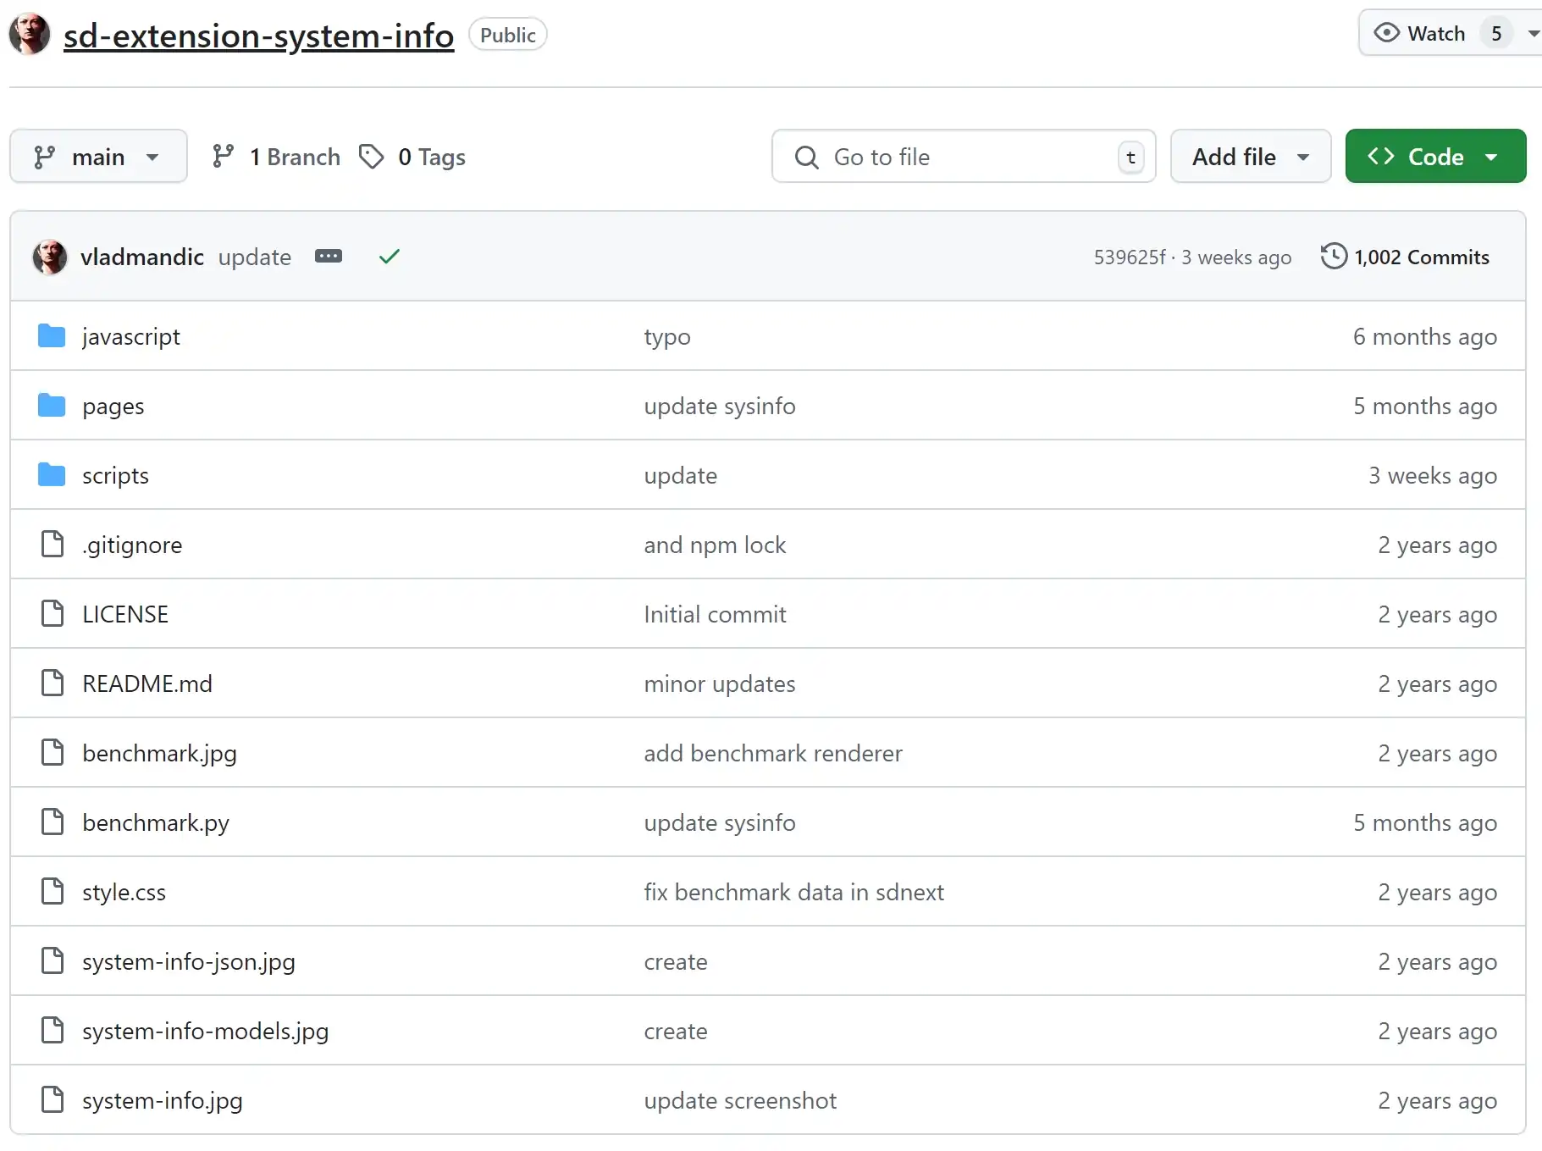
Task: Open the benchmark.jpg file
Action: click(159, 753)
